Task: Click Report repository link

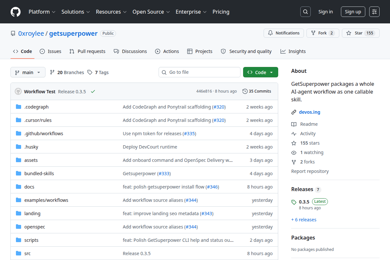Action: [310, 171]
